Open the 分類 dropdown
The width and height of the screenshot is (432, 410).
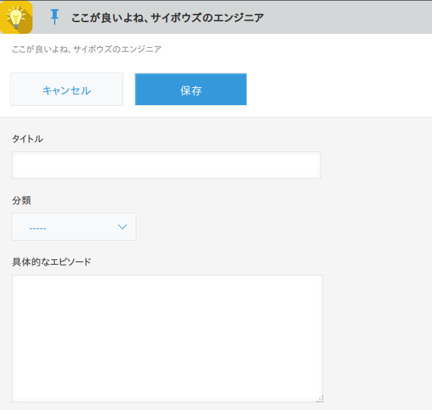pos(74,227)
